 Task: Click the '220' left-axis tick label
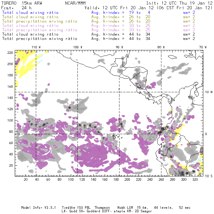pyautogui.click(x=10, y=53)
